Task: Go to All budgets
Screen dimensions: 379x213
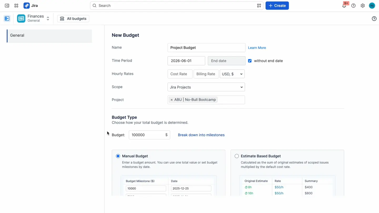Action: pyautogui.click(x=73, y=18)
